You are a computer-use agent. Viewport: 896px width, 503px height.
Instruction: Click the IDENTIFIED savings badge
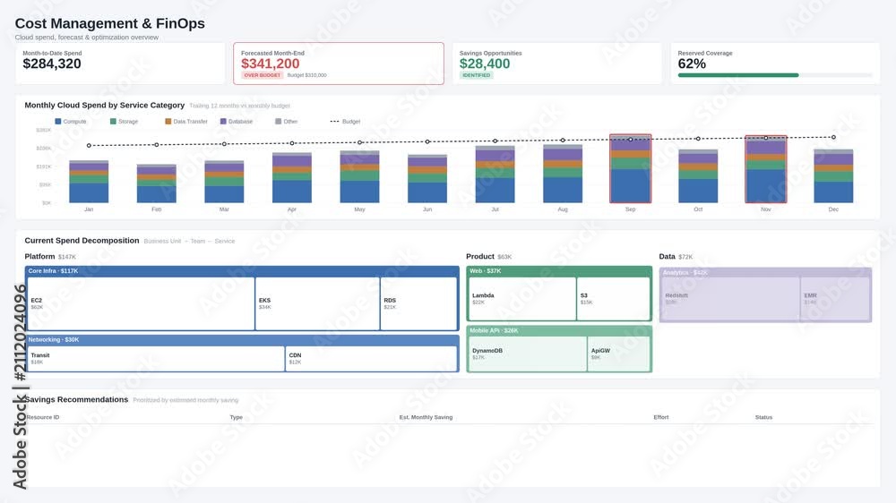(x=476, y=75)
